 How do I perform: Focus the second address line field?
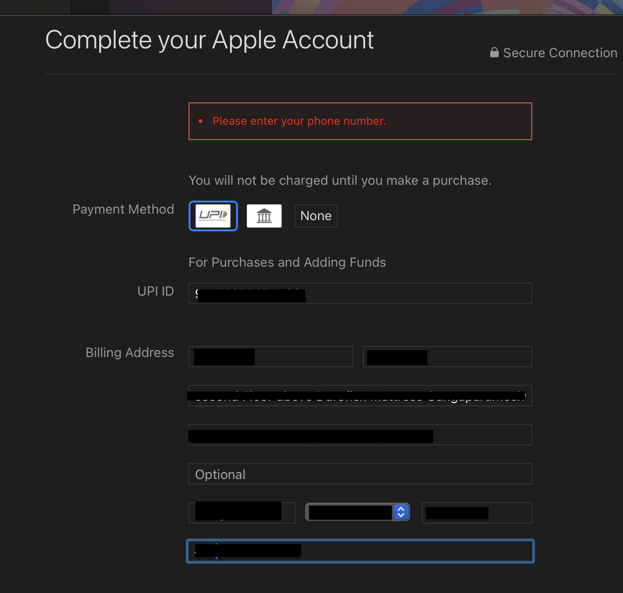(359, 435)
